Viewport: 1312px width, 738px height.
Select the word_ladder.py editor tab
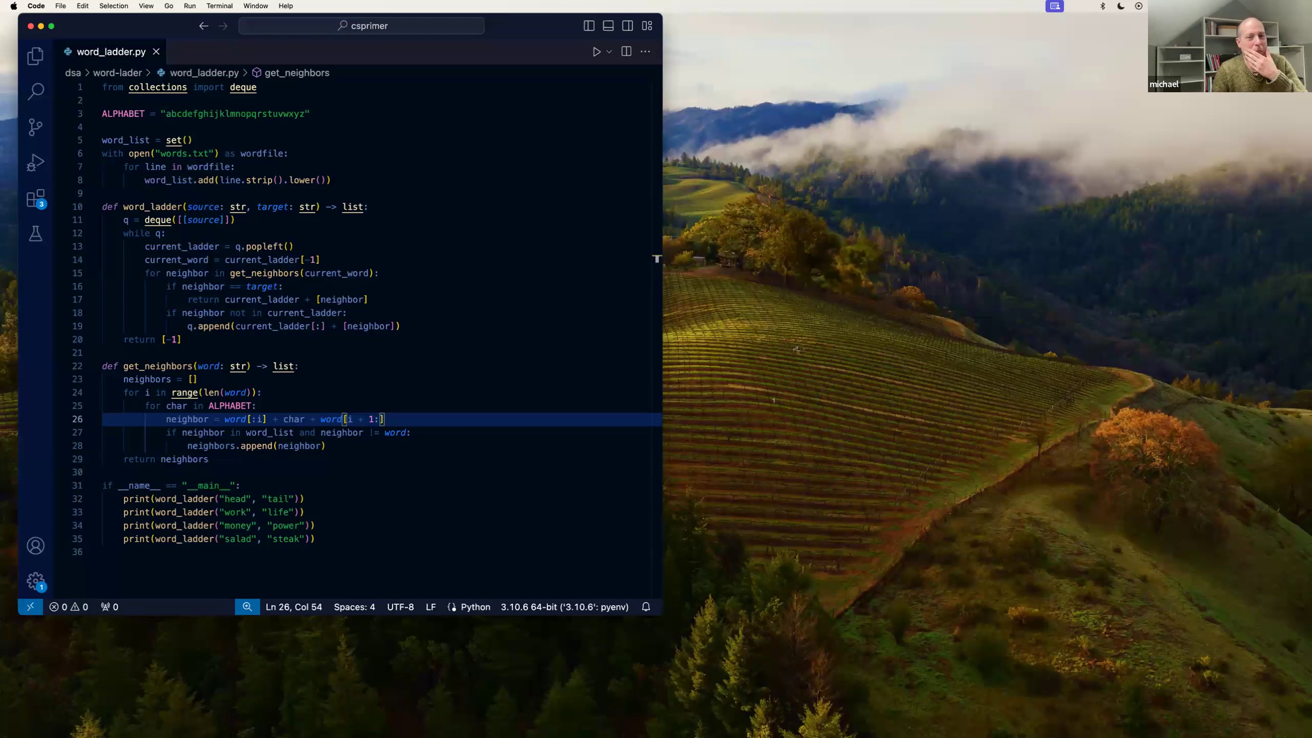pyautogui.click(x=111, y=52)
